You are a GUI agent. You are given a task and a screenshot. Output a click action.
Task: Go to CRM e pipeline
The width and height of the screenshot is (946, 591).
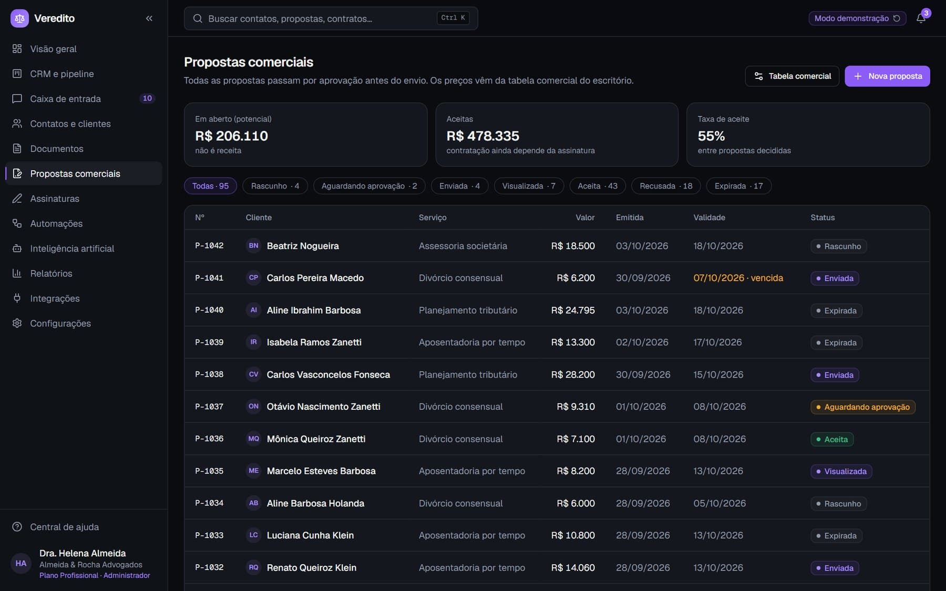pos(84,74)
